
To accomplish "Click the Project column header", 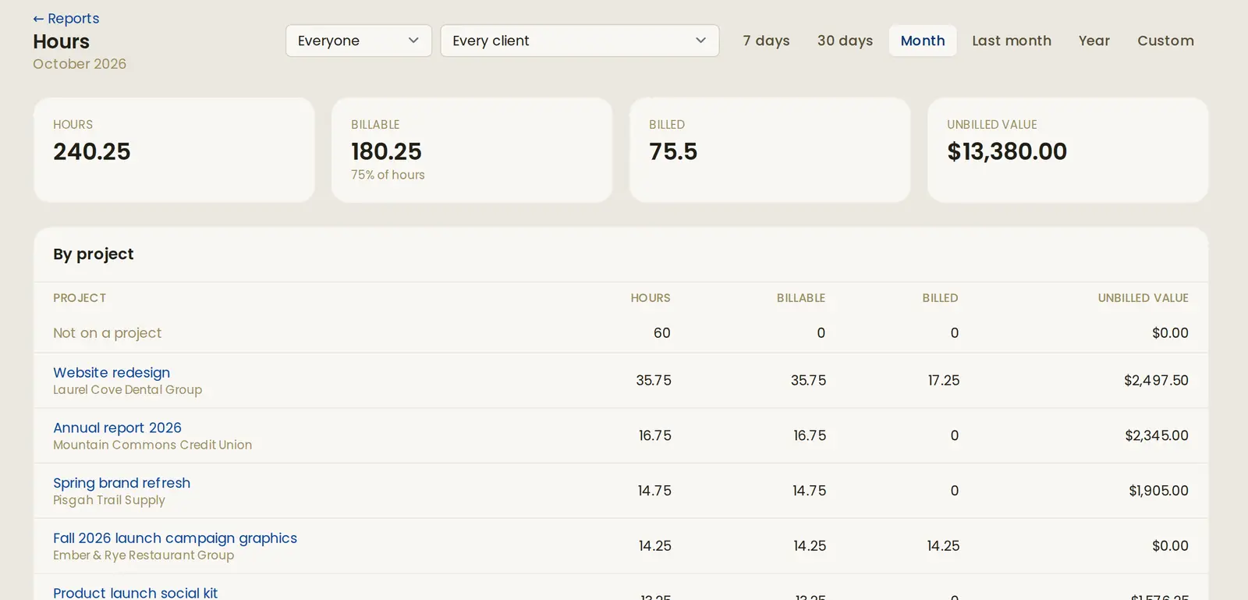I will click(x=80, y=298).
